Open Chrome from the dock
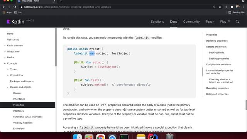 (101, 137)
